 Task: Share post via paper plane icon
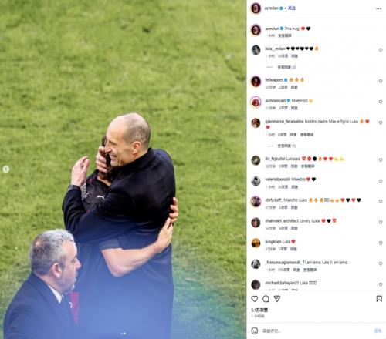[x=277, y=299]
